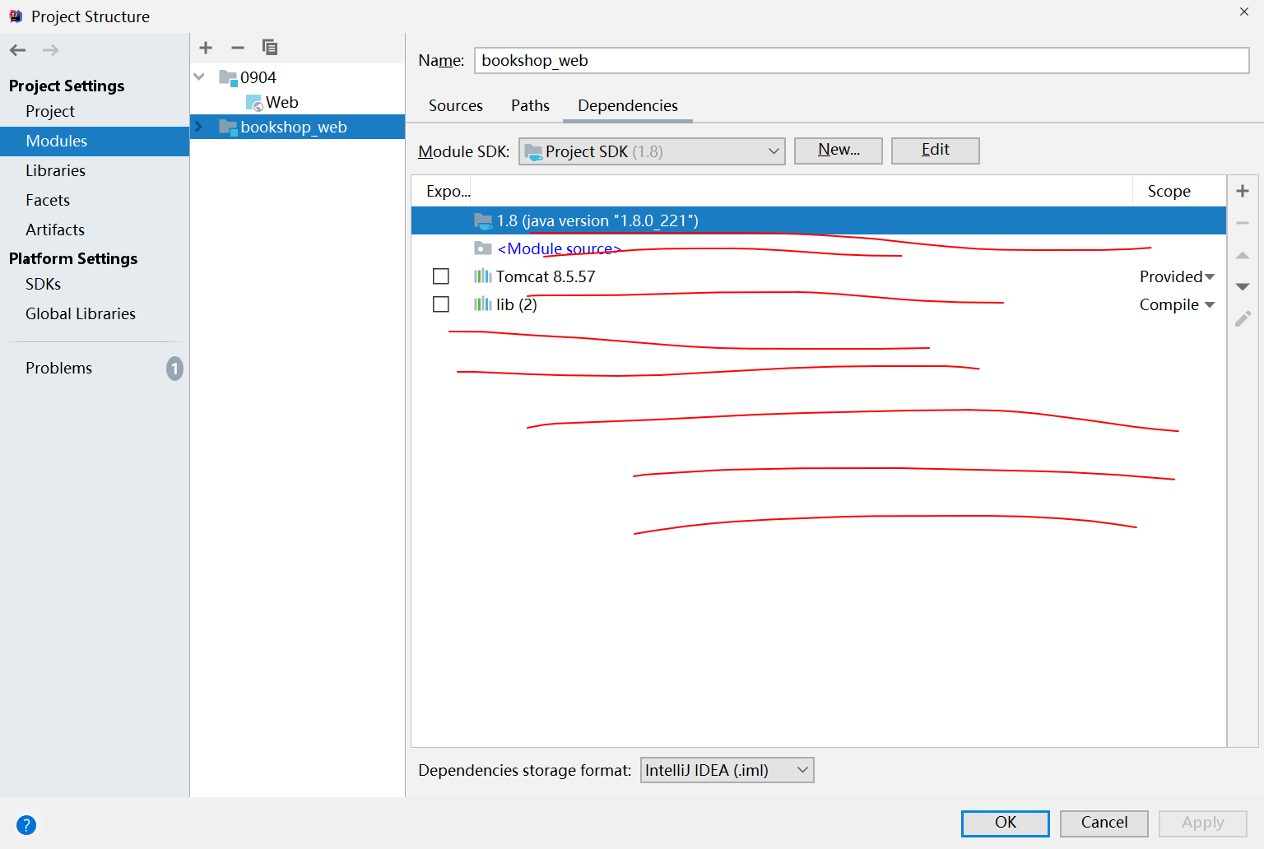Move dependency up with the arrow icon
The height and width of the screenshot is (849, 1264).
click(x=1243, y=256)
